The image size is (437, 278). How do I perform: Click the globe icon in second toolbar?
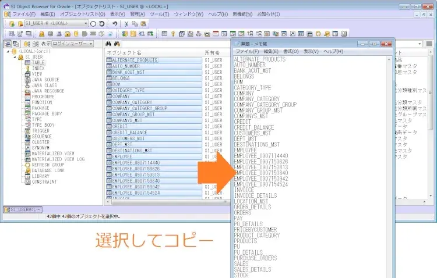[x=110, y=34]
